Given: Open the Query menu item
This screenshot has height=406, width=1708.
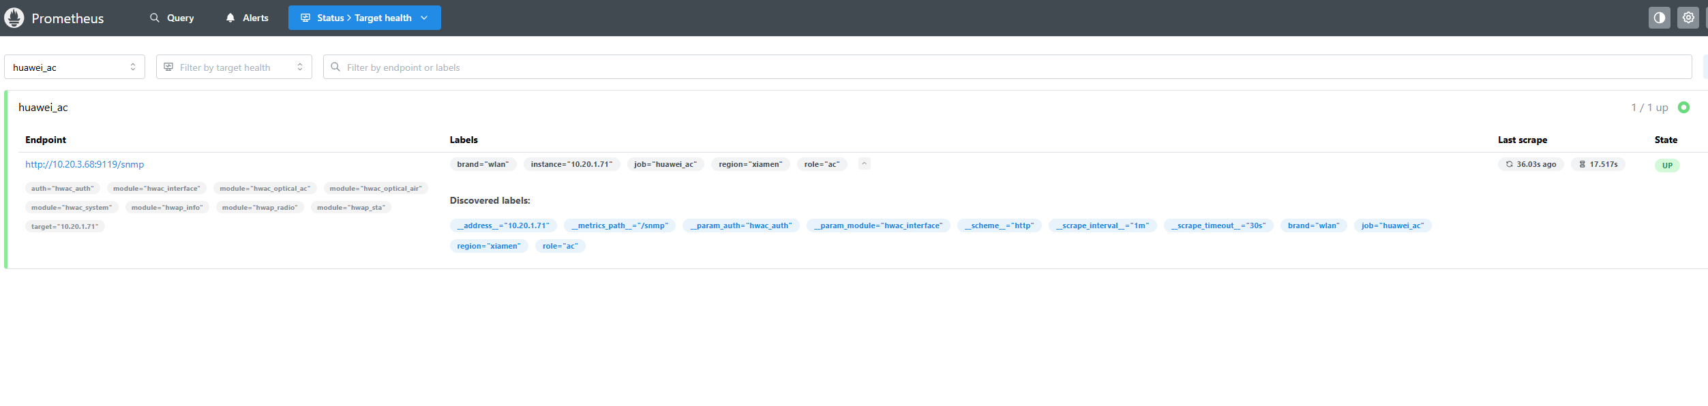Looking at the screenshot, I should [x=172, y=18].
